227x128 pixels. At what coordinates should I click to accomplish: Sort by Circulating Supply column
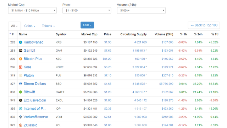click(133, 34)
